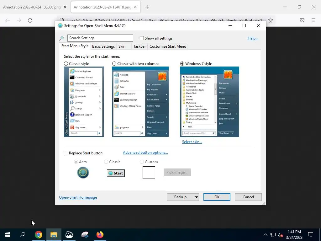Go back in browser history
This screenshot has width=321, height=241.
pos(8,20)
